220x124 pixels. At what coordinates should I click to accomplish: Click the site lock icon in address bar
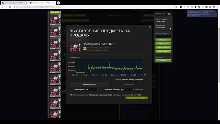pos(14,7)
